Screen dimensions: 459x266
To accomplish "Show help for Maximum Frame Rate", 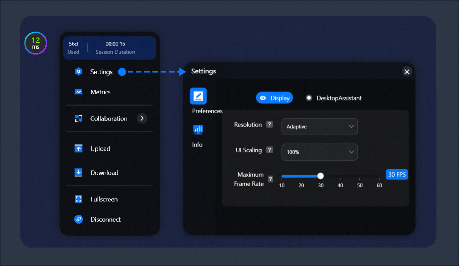I will coord(270,179).
